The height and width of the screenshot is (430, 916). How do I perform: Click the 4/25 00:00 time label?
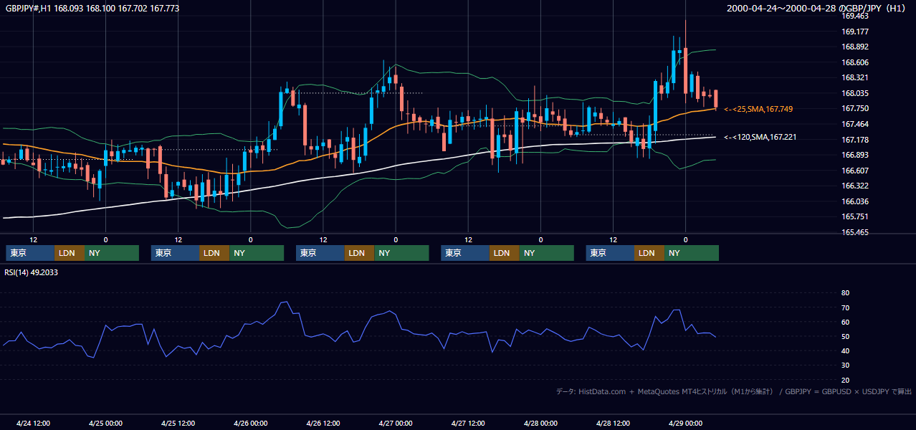(105, 423)
